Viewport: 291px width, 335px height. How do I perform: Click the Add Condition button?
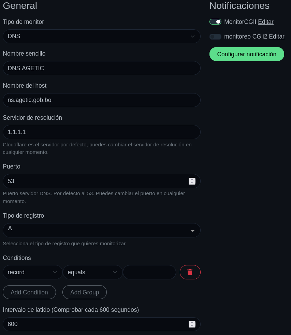[29, 292]
